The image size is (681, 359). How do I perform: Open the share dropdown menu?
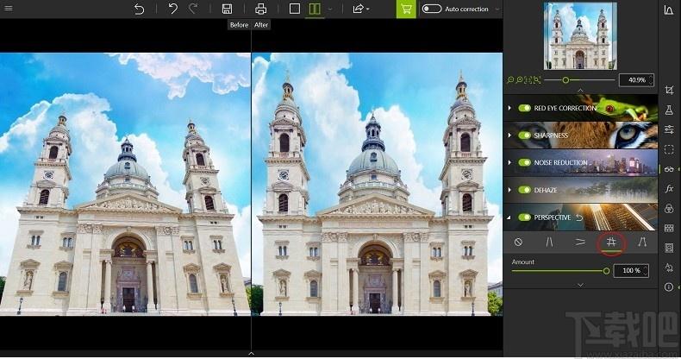tap(360, 9)
